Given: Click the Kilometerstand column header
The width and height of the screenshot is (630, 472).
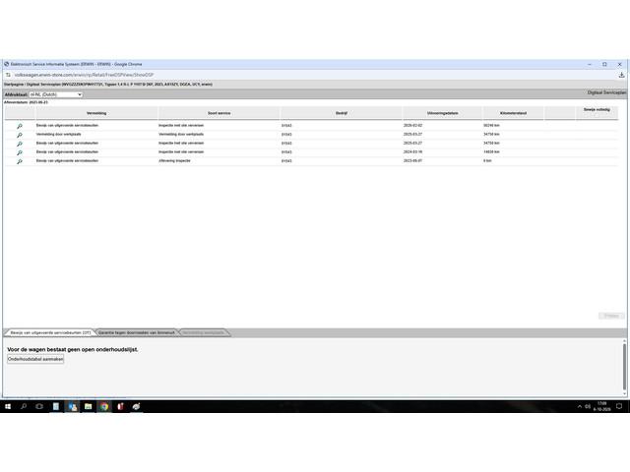Looking at the screenshot, I should pos(513,113).
